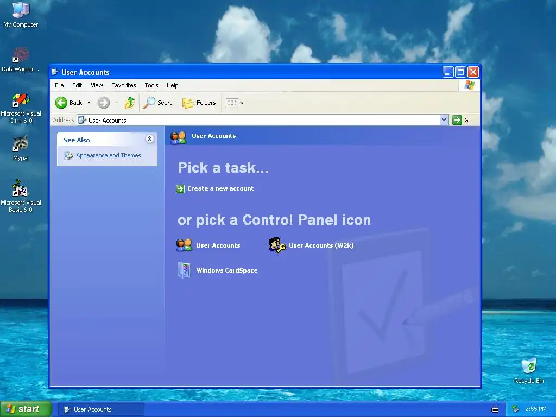
Task: Open the User Accounts (W2k) link
Action: click(x=321, y=245)
